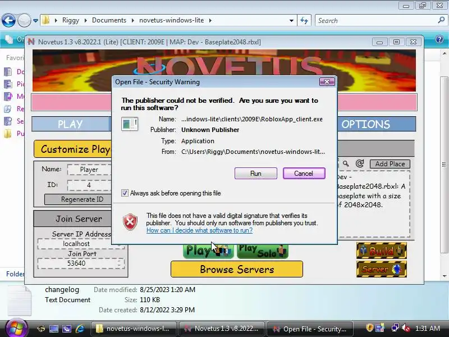Click the system clock showing 1:31 AM
This screenshot has width=449, height=337.
click(x=428, y=328)
